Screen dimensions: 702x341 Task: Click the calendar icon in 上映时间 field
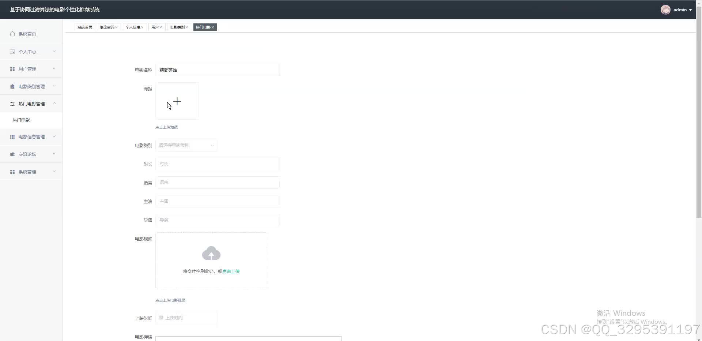[161, 318]
